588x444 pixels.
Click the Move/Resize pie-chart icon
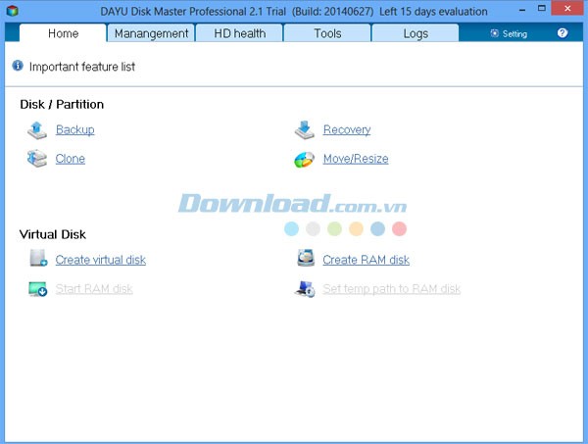pyautogui.click(x=304, y=160)
